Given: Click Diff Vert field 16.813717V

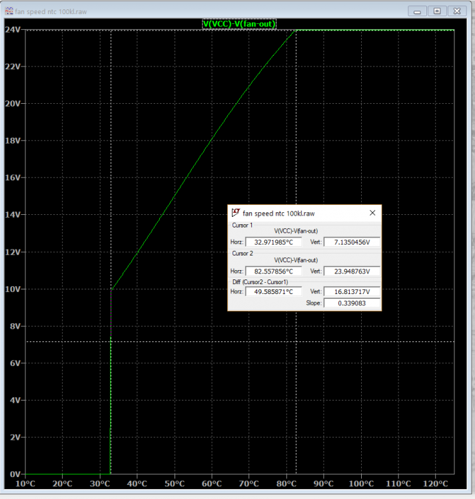Looking at the screenshot, I should (352, 291).
